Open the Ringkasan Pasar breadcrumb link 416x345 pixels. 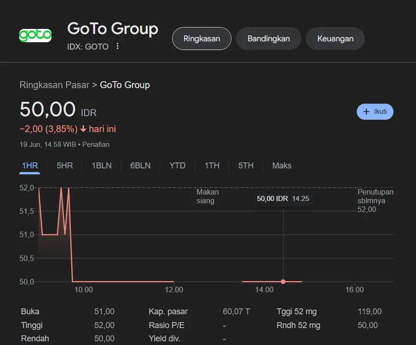[x=54, y=85]
